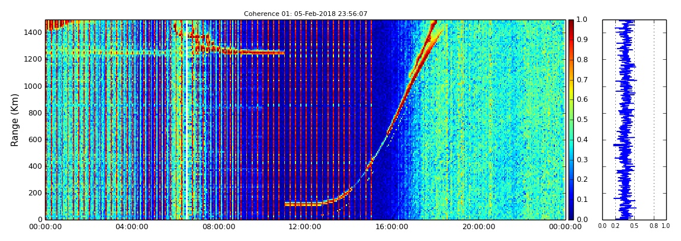Screen dimensions: 681x241
Task: Click the colorbar's 0.3 tick label
Action: (583, 160)
